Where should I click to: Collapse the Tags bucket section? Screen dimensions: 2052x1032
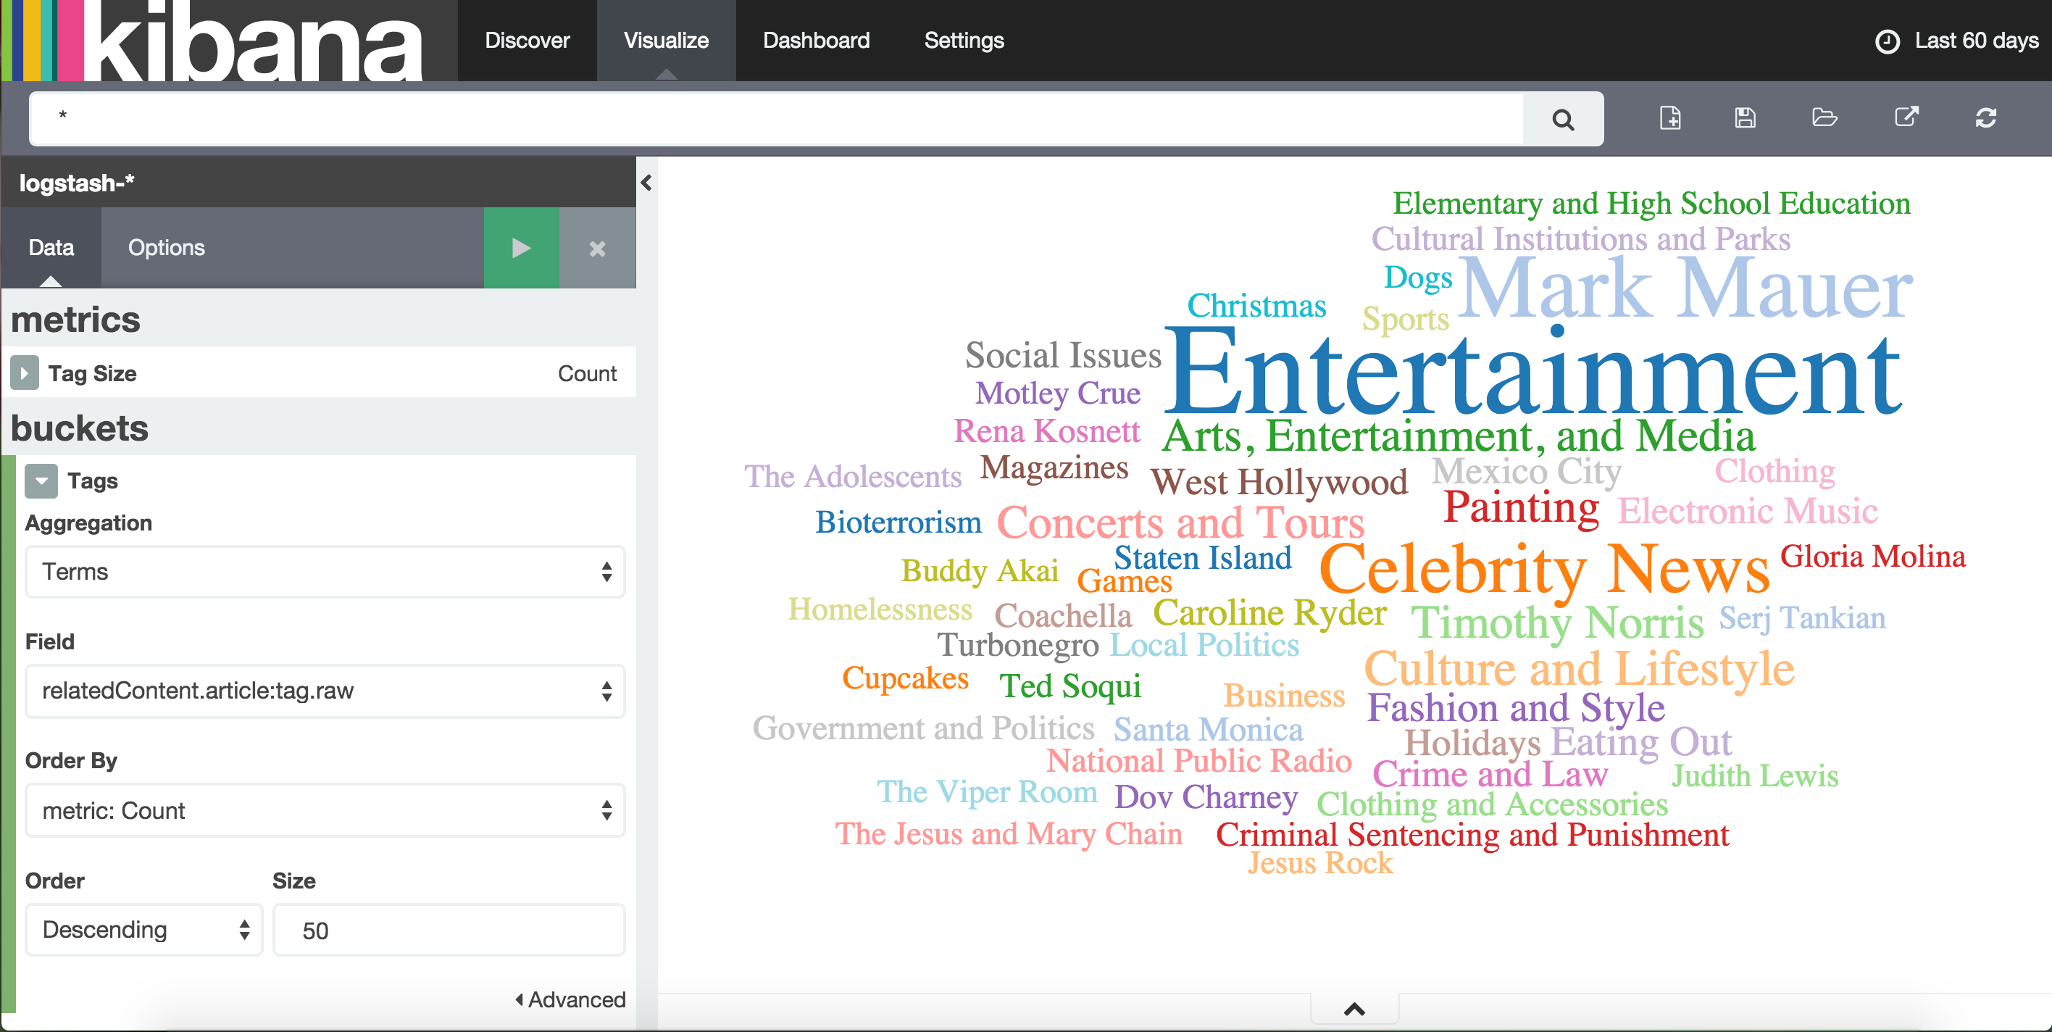tap(41, 480)
